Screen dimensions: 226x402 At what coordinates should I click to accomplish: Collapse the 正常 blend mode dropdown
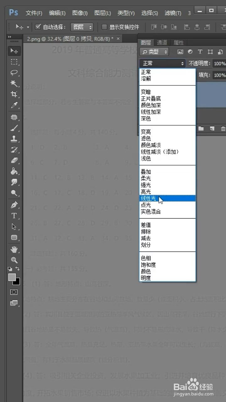point(163,63)
